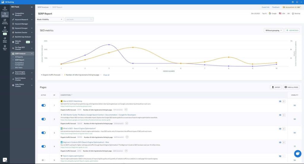Image resolution: width=304 pixels, height=164 pixels.
Task: Open the Mode: Visibility dropdown
Action: [x=50, y=19]
